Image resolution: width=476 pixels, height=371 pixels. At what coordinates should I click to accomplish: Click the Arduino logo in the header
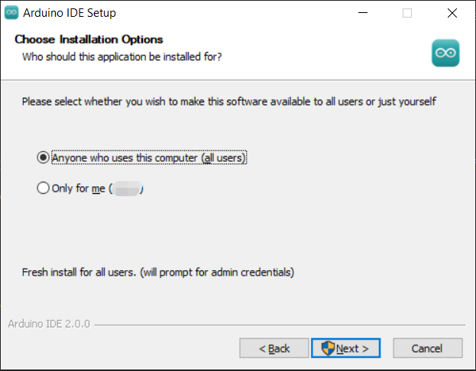point(445,53)
